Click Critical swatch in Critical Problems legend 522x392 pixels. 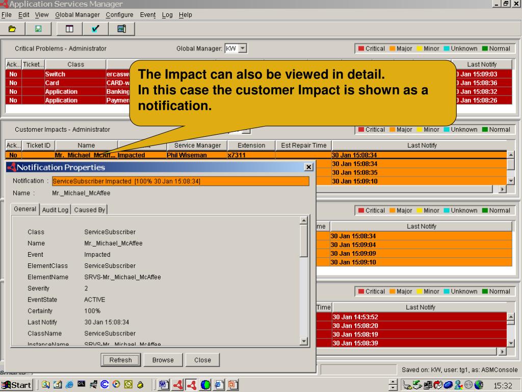(x=361, y=48)
